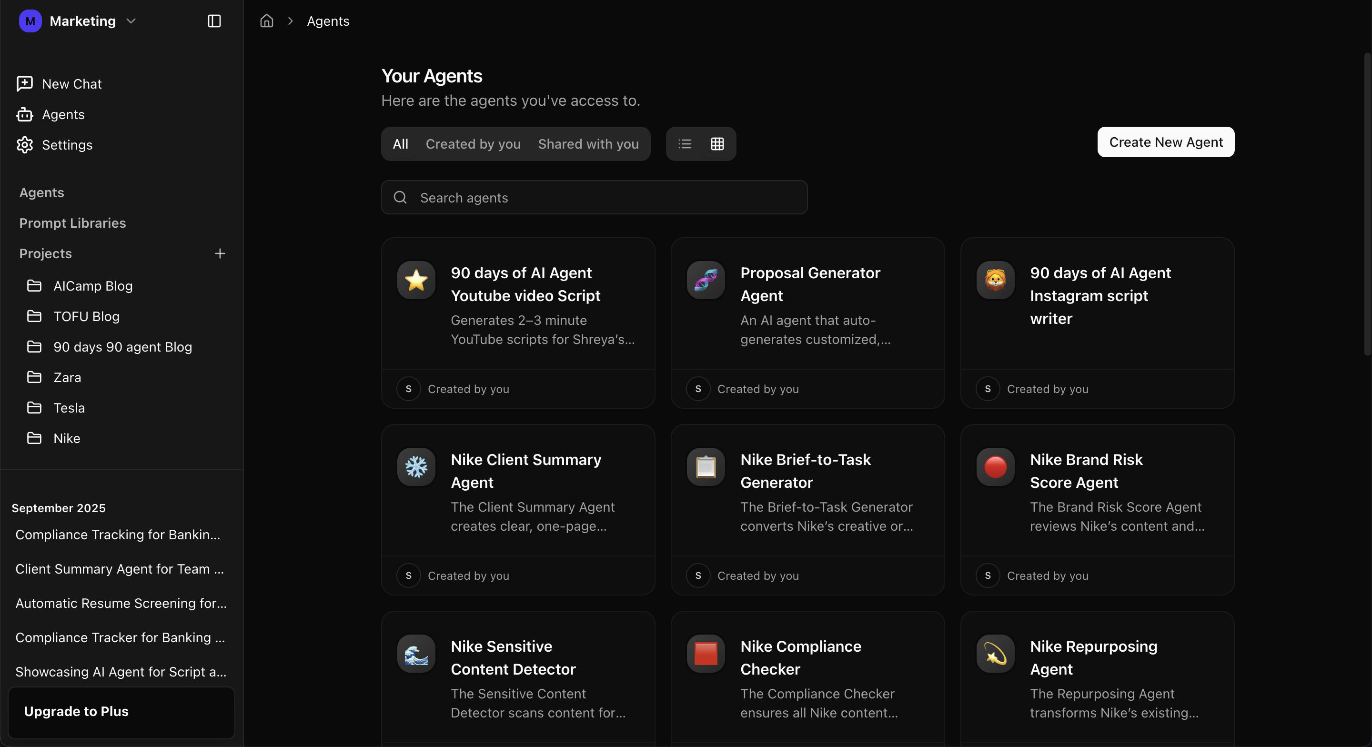Open Settings gear in sidebar
This screenshot has width=1372, height=747.
click(24, 145)
